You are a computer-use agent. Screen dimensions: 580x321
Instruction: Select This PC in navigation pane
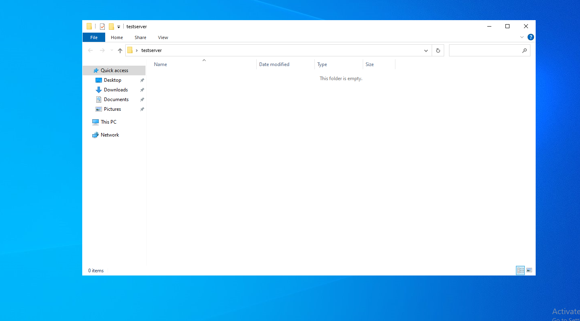pyautogui.click(x=108, y=122)
